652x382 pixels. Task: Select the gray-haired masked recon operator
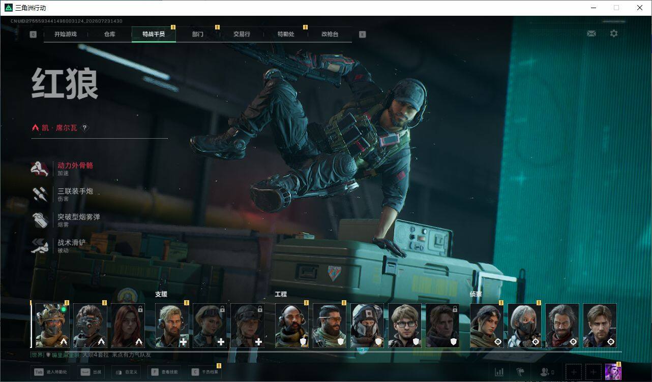pos(524,326)
